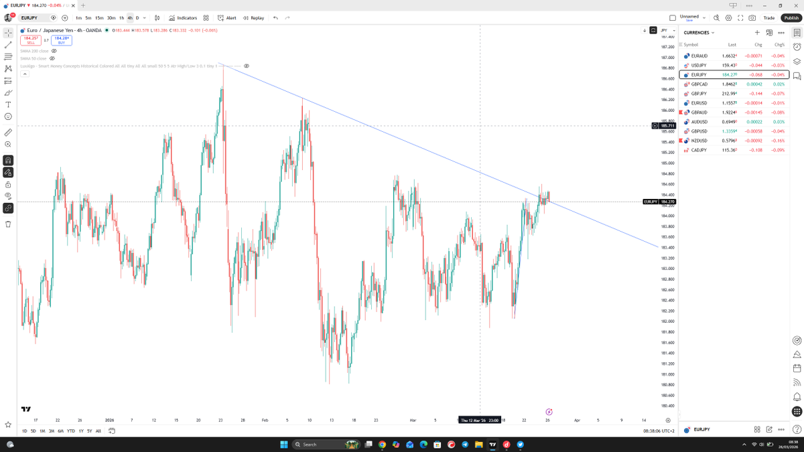Screen dimensions: 804x452
Task: Open the notifications bell in right sidebar
Action: click(x=797, y=397)
